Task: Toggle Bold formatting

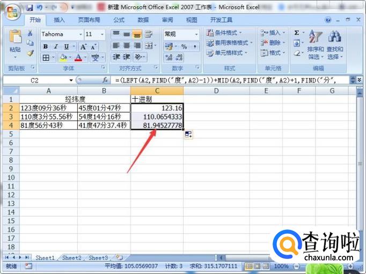Action: point(46,47)
